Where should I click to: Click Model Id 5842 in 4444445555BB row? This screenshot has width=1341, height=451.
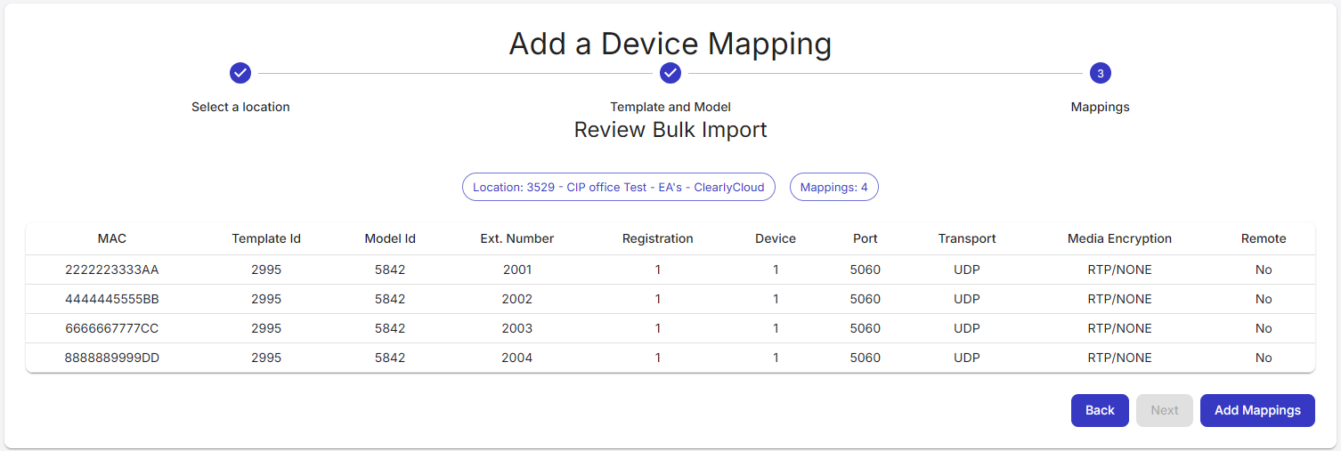[x=390, y=299]
